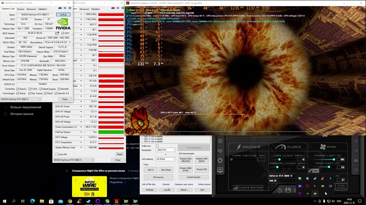This screenshot has height=205, width=366.
Task: Open GPU selector dropdown in Sensors window
Action: coord(74,160)
